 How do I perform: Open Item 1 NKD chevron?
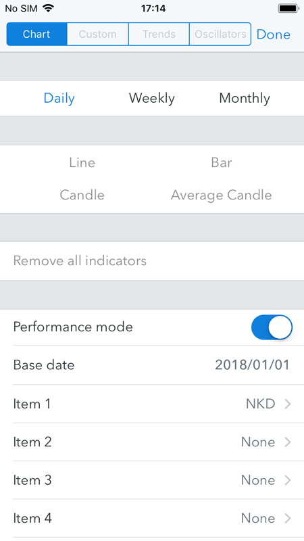288,404
